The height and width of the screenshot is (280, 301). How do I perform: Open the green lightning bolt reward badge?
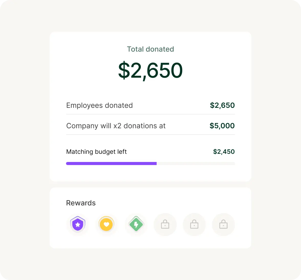point(136,224)
